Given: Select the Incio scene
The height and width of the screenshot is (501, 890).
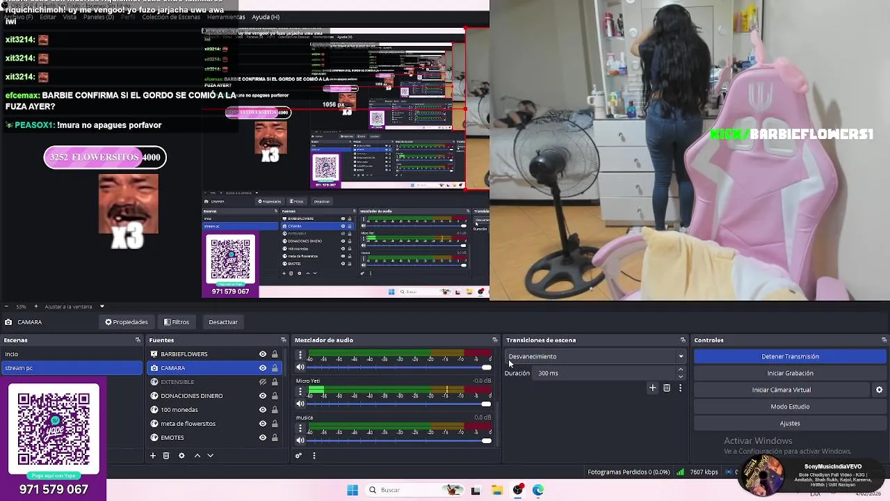Looking at the screenshot, I should [x=72, y=354].
